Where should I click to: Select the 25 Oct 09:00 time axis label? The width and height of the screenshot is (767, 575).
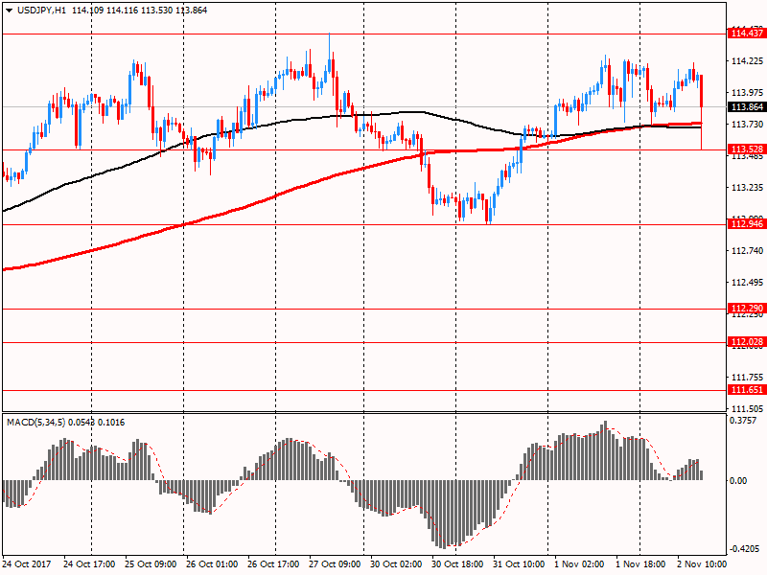pos(151,564)
